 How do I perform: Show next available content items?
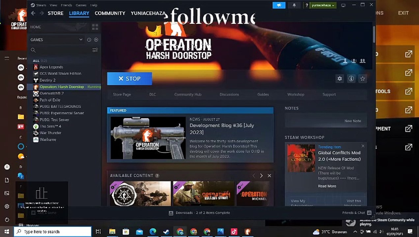261,176
